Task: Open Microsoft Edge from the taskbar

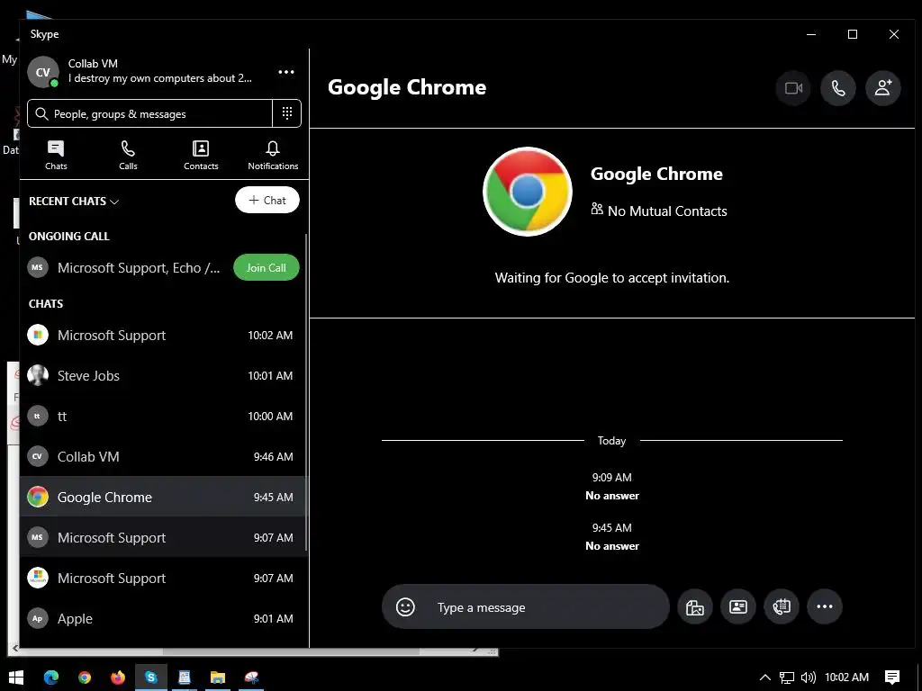Action: pos(51,678)
